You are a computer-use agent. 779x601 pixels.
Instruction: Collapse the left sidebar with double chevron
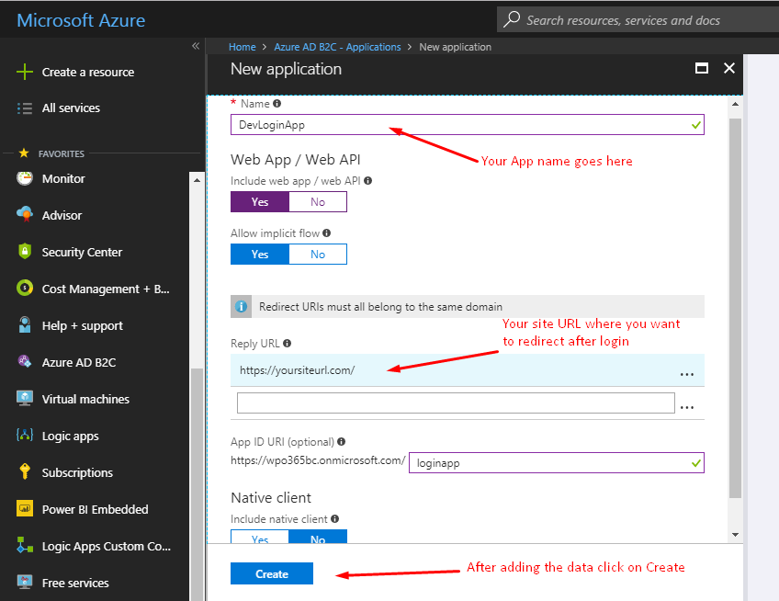coord(196,46)
